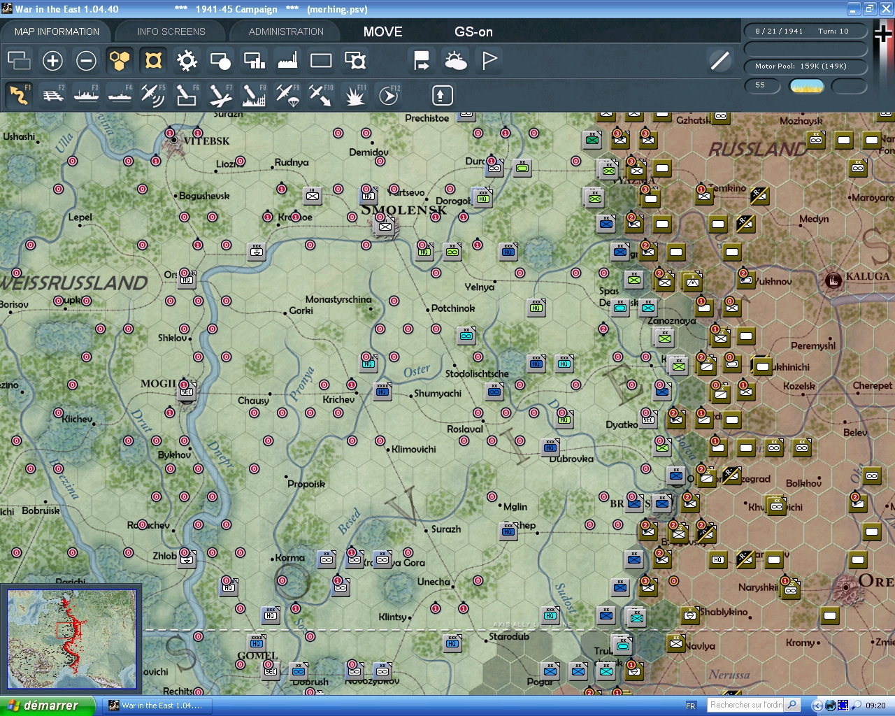Click the Lepel label on the map

(x=80, y=217)
